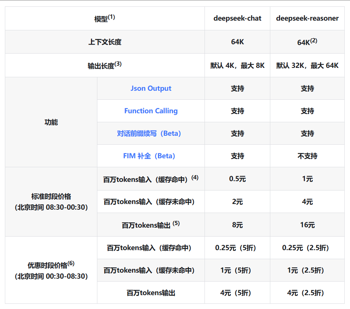
Task: Open the Function Calling link
Action: [151, 111]
